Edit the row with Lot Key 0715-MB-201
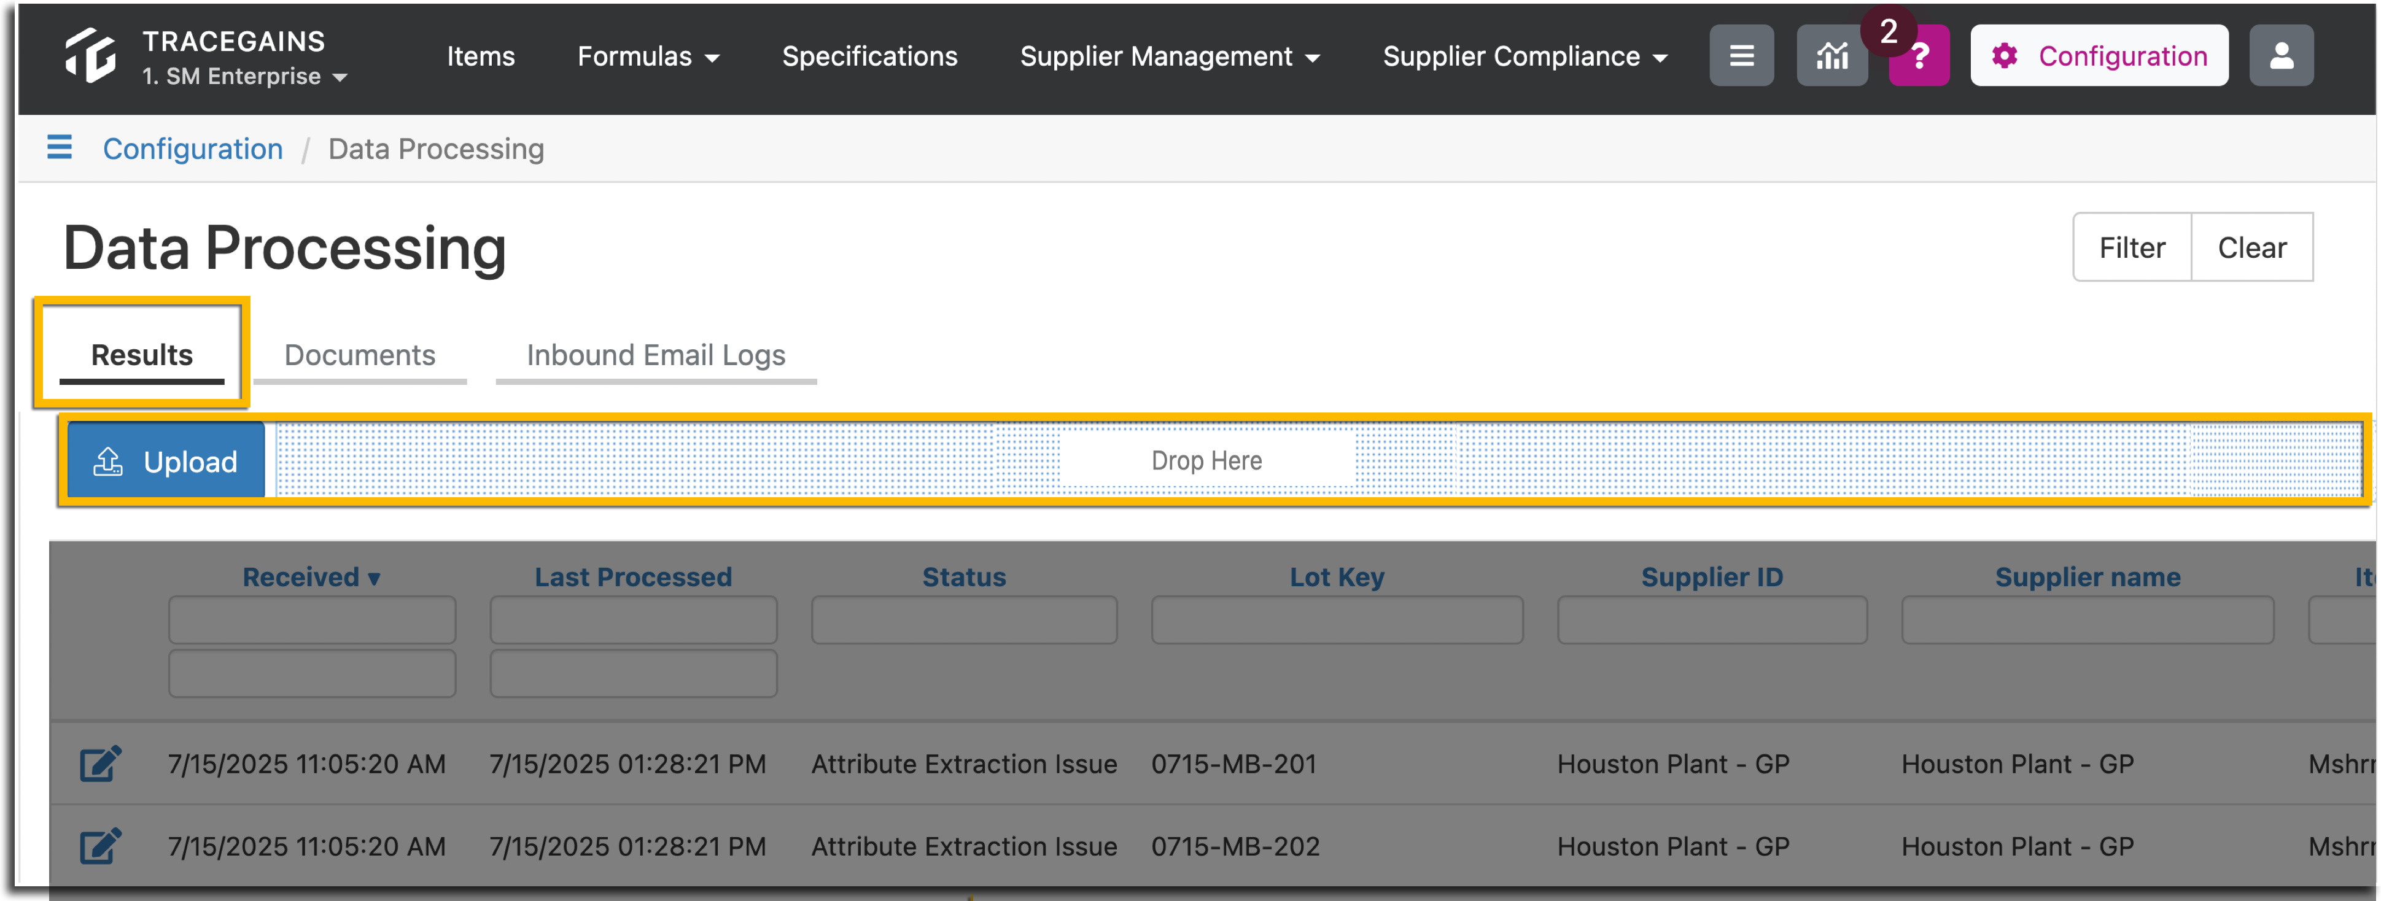The image size is (2381, 901). (100, 764)
